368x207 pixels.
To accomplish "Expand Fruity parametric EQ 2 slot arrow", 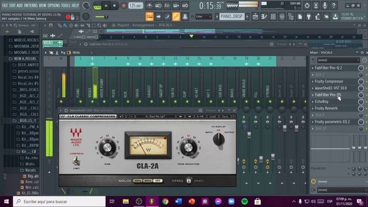I will 313,122.
